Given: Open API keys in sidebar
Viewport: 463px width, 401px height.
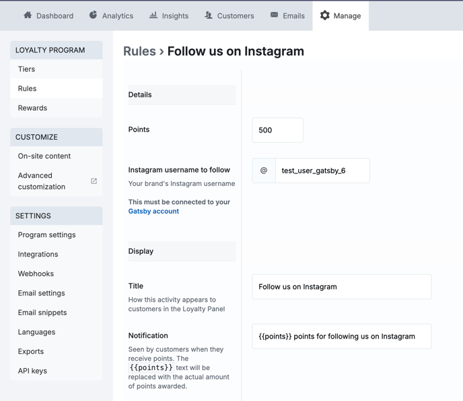Looking at the screenshot, I should click(57, 371).
